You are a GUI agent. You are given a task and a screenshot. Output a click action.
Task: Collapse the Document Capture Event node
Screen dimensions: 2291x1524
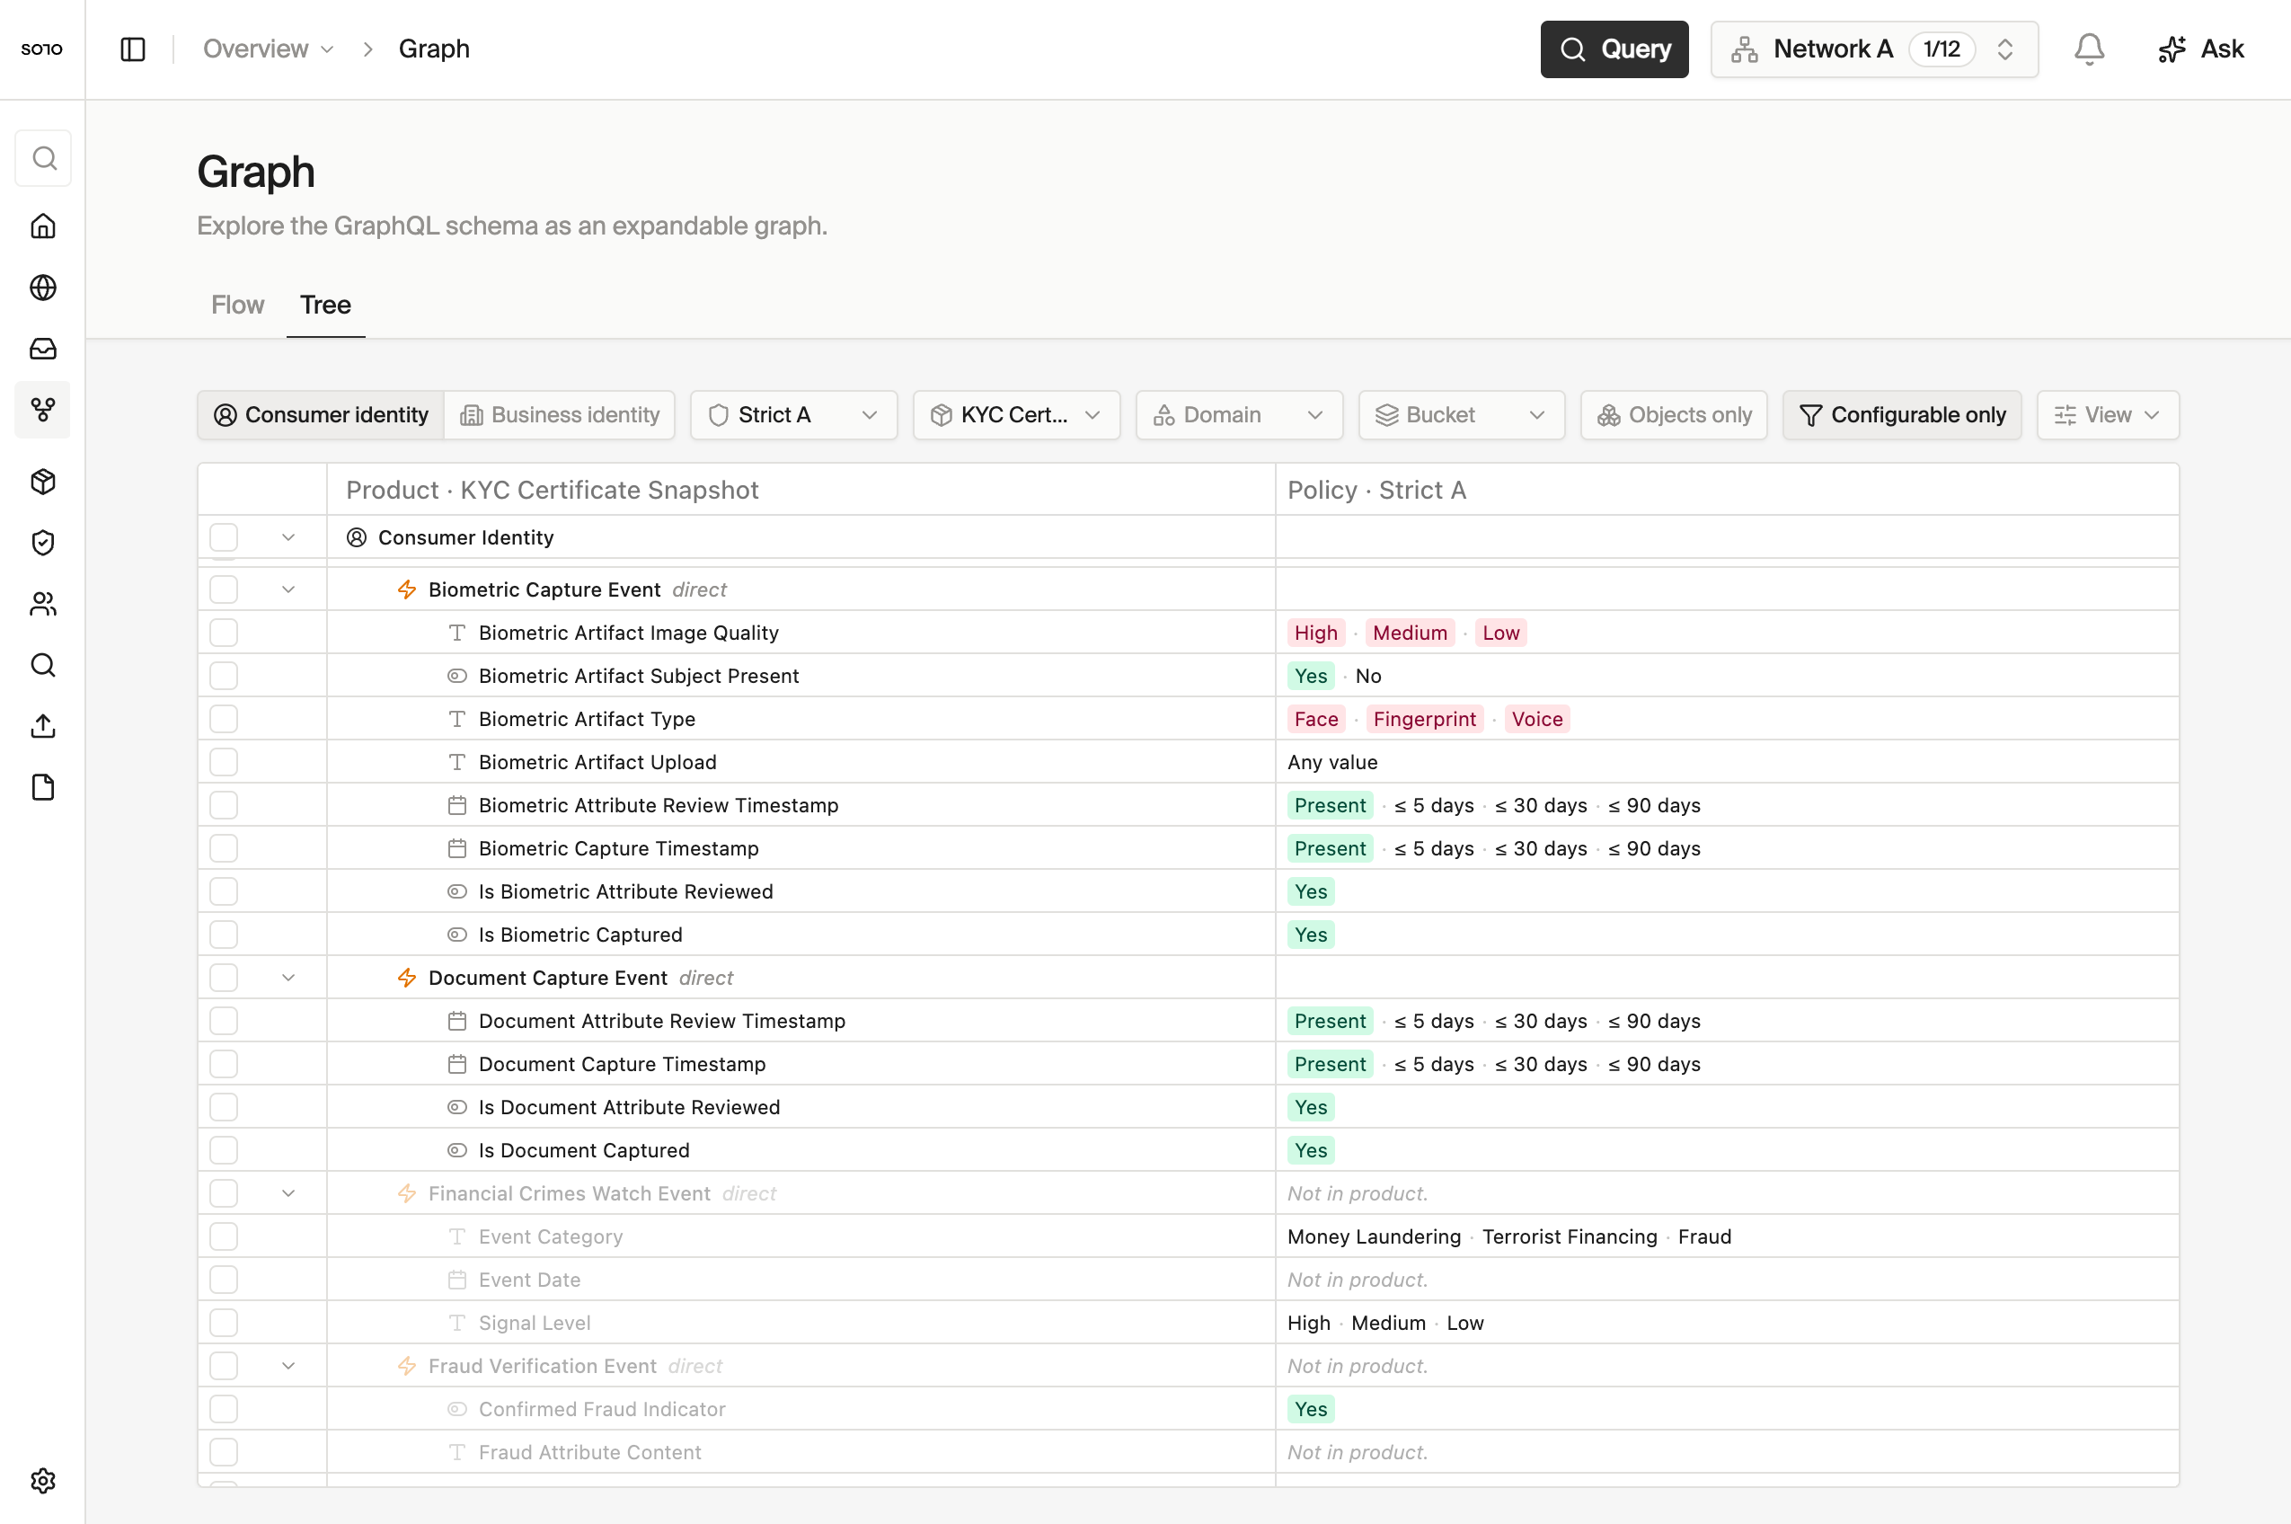click(x=288, y=978)
